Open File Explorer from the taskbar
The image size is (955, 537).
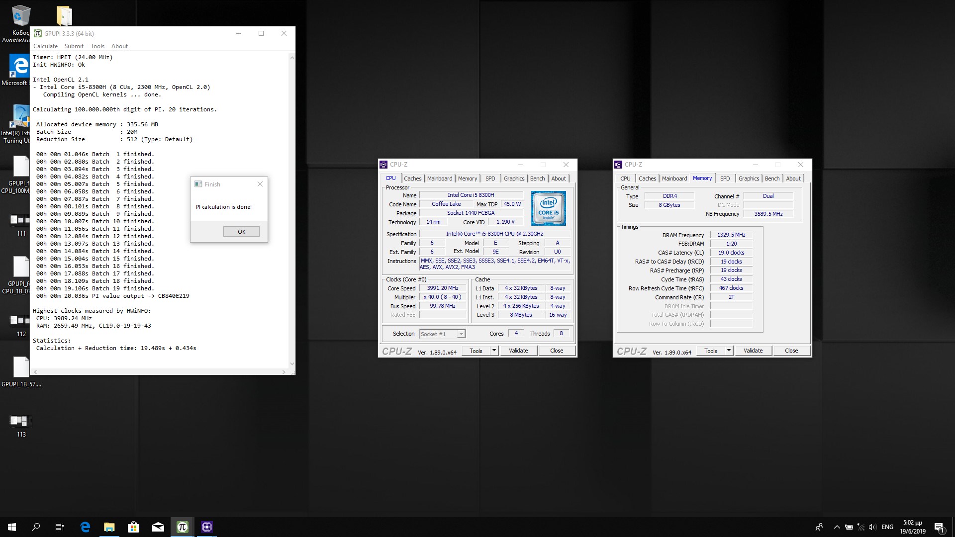[109, 527]
